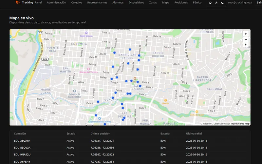Screen dimensions: 262x164
Task: Click position 7.77037, -72.22354
Action: pos(102,162)
